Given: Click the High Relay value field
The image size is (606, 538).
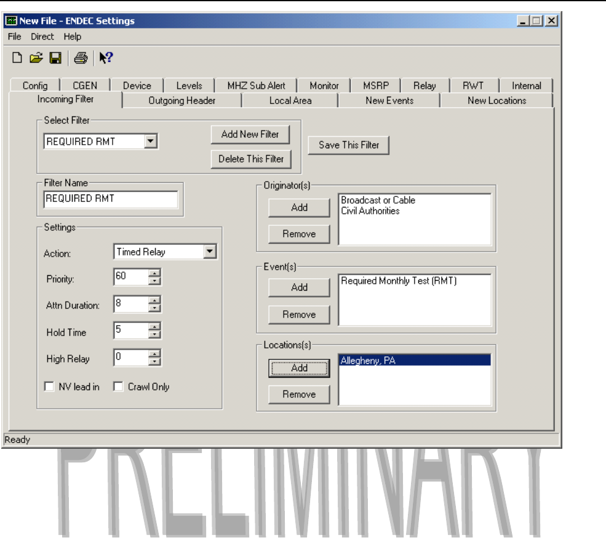Looking at the screenshot, I should (x=132, y=358).
